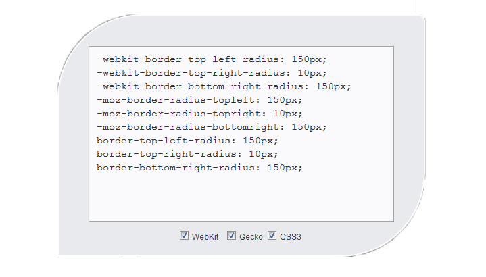Uncheck the WebKit checkbox
Screen dimensions: 486x277
coord(184,236)
